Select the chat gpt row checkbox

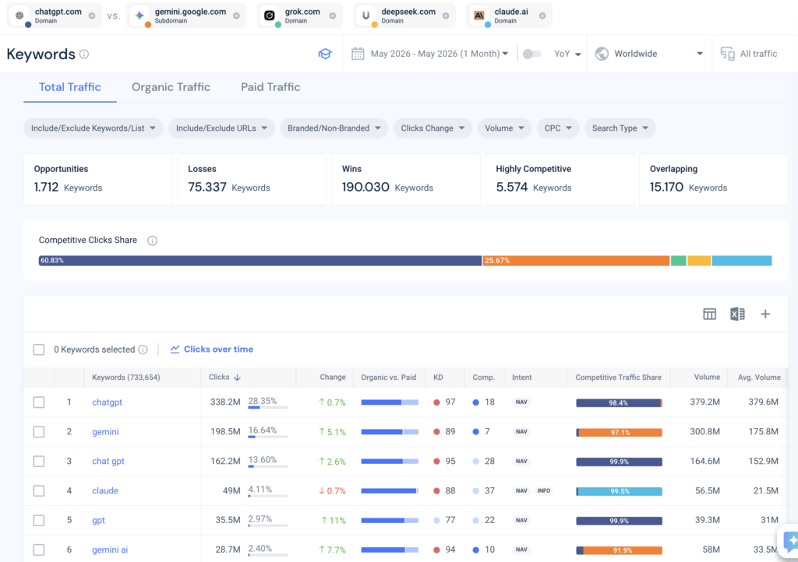click(39, 462)
